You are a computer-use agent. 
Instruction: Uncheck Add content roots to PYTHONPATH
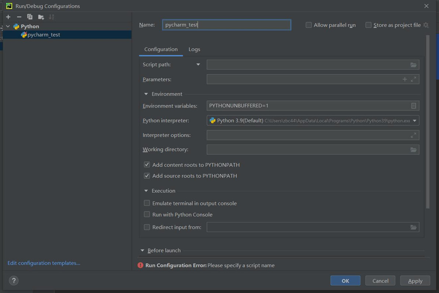coord(147,164)
